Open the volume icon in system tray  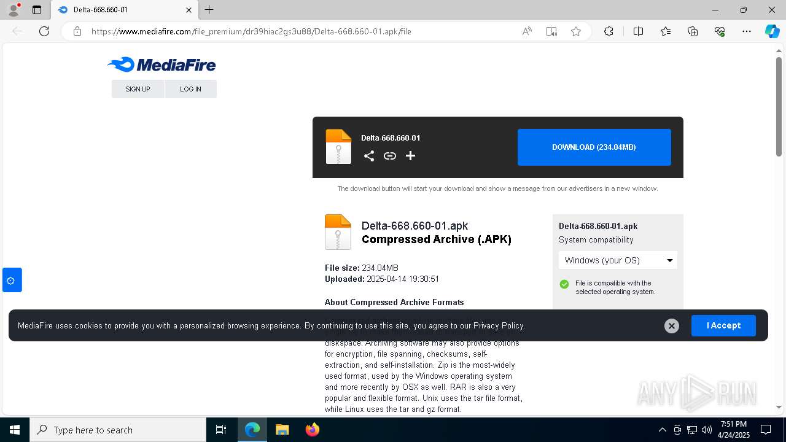coord(706,430)
